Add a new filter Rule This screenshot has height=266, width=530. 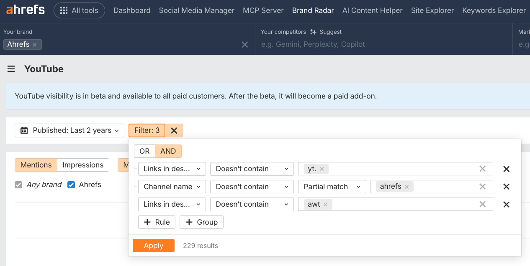pos(157,222)
